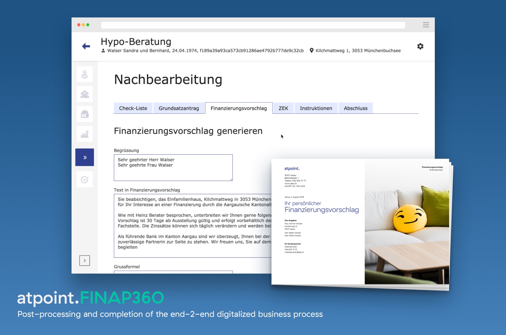Click the Finanzierungsvorschlag generieren heading
506x335 pixels.
pos(188,131)
